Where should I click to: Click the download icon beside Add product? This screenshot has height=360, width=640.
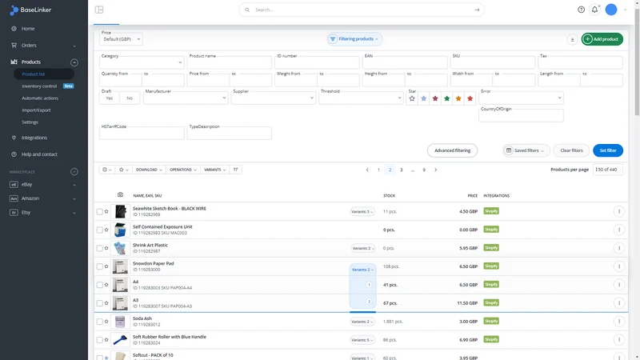click(572, 39)
